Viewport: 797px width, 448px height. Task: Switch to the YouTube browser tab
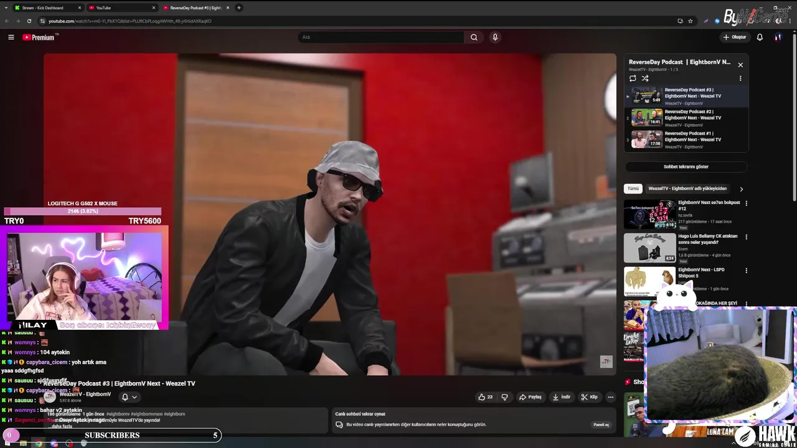(122, 7)
